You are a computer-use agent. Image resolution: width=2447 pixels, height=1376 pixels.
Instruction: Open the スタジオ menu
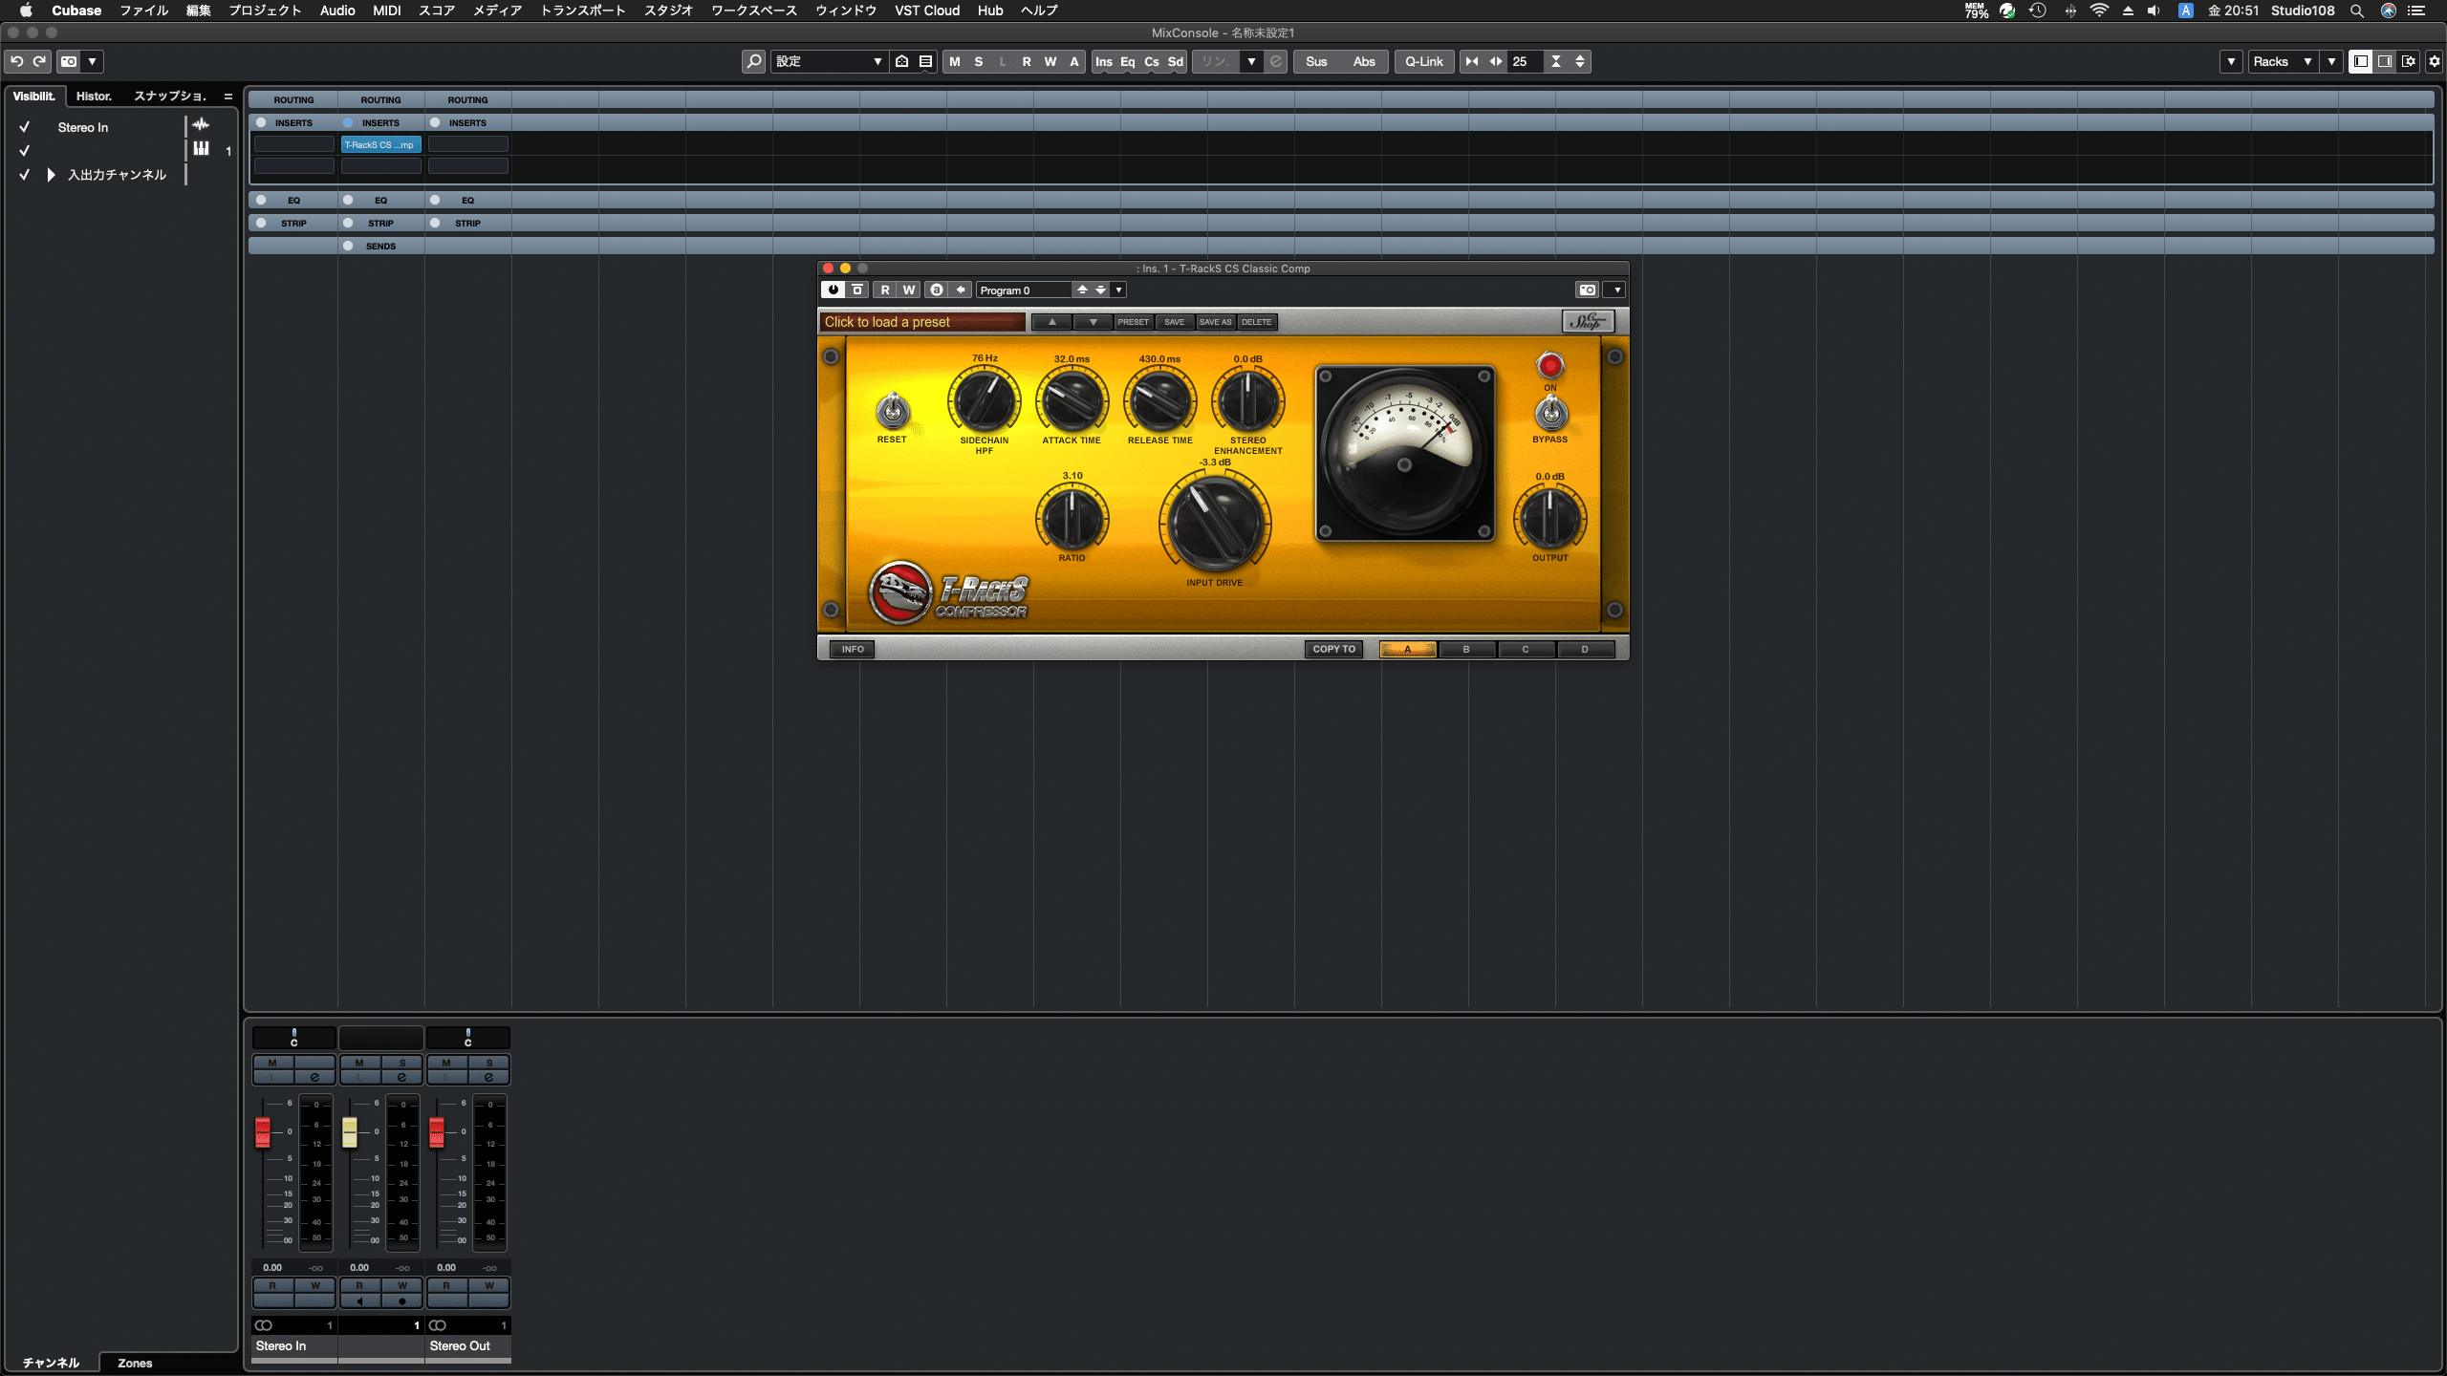(668, 11)
